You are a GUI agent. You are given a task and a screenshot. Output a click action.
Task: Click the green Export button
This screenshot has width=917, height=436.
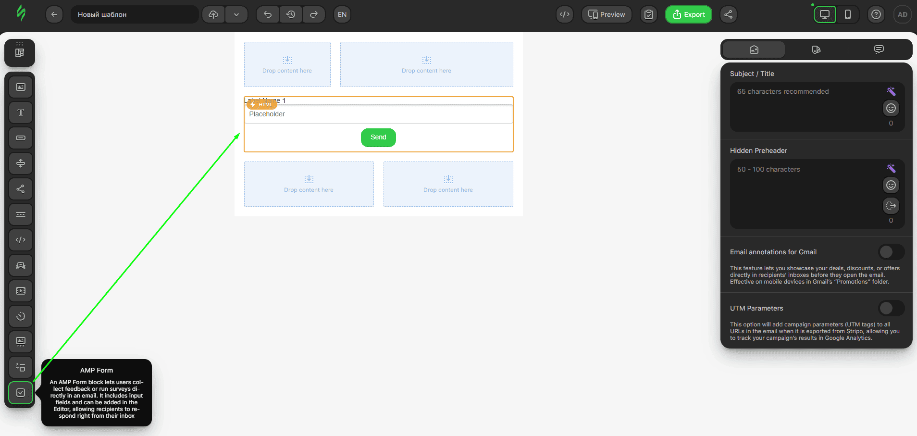click(688, 14)
